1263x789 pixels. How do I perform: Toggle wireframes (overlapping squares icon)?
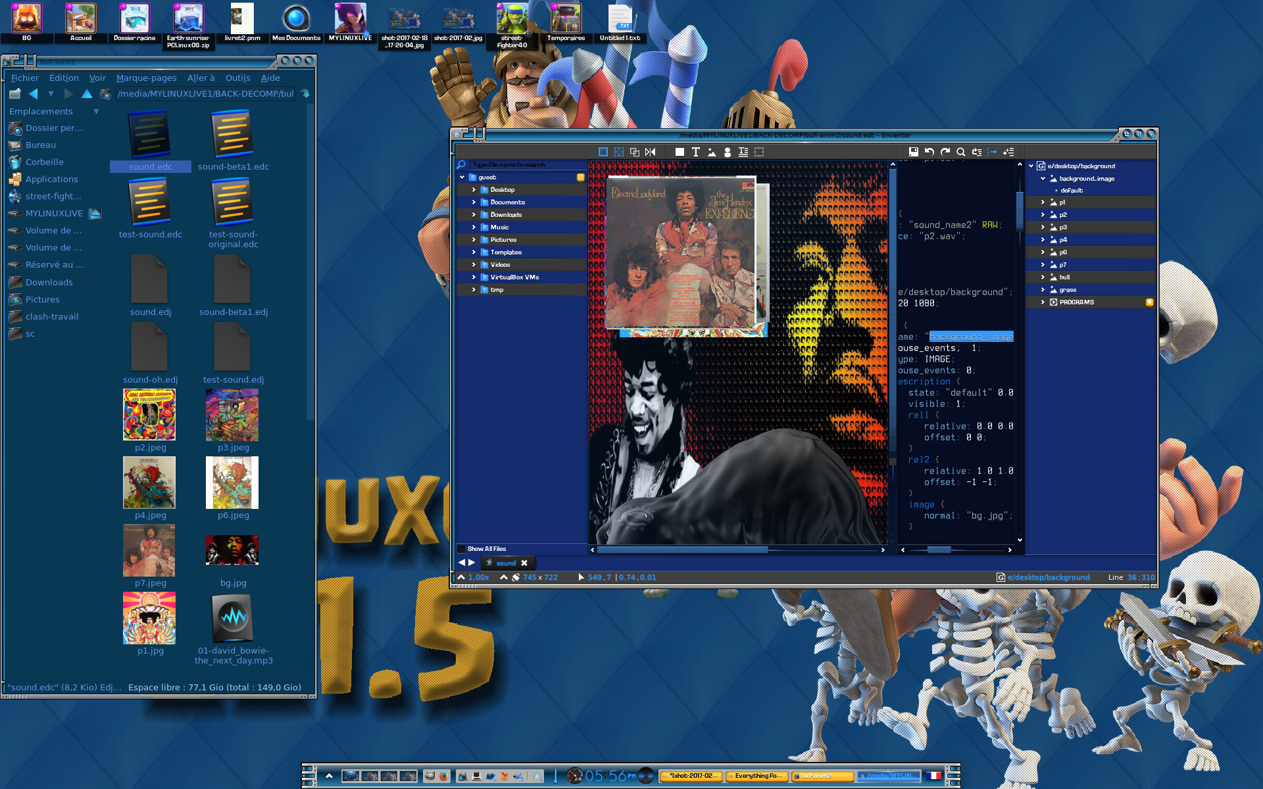(635, 152)
